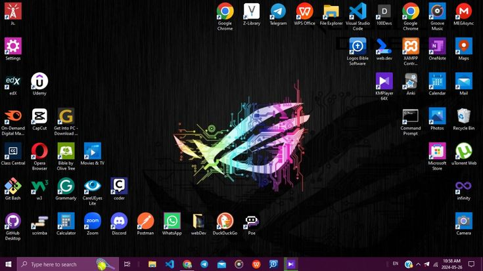Screen dimensions: 483x271
Task: Open the taskbar clock and date
Action: 452,264
